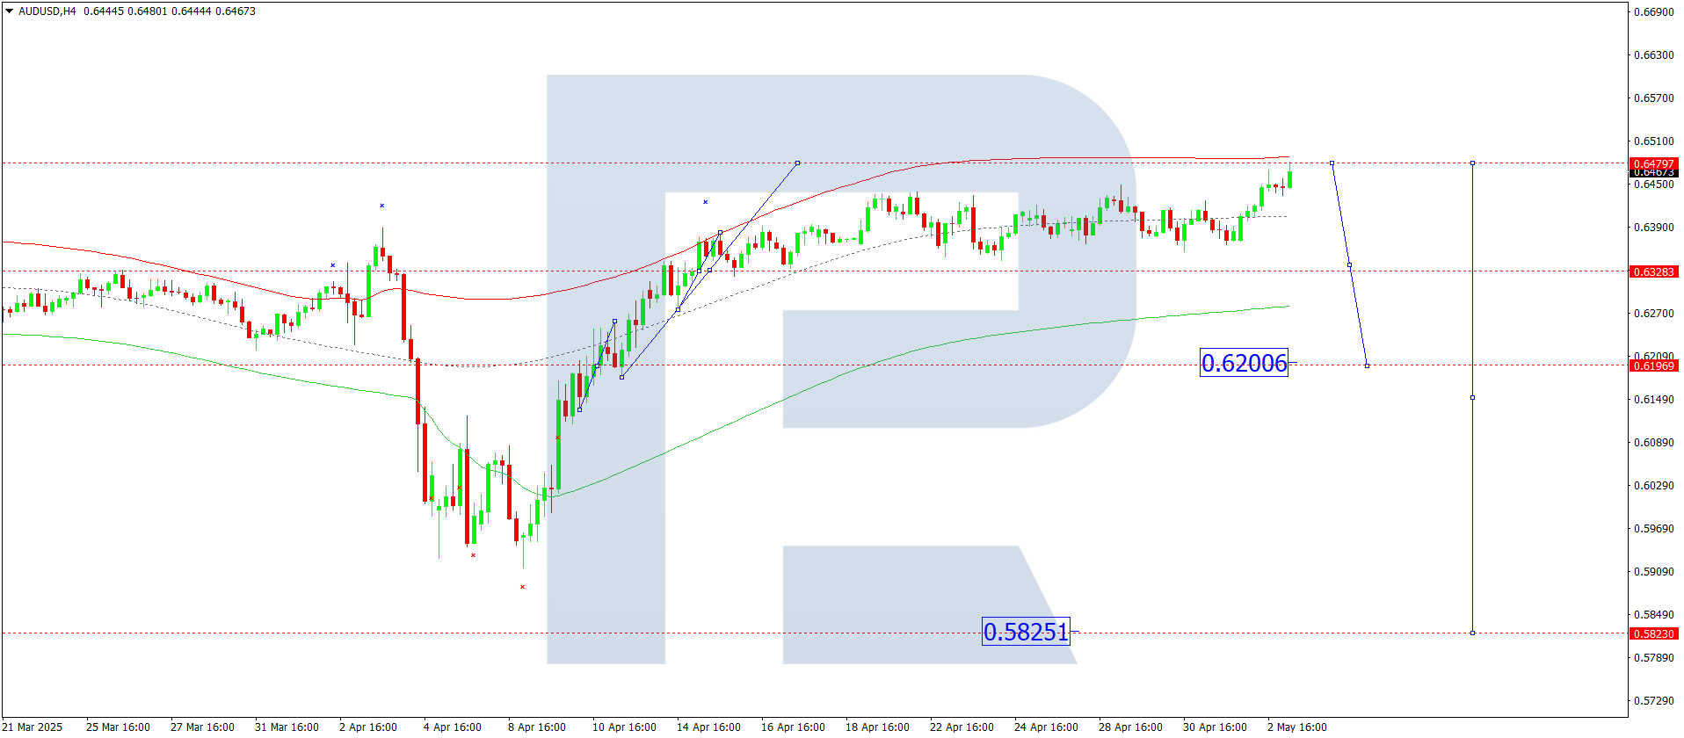Click the 16 Apr 16:00 time label
Screen dimensions: 1684x738
[x=793, y=727]
